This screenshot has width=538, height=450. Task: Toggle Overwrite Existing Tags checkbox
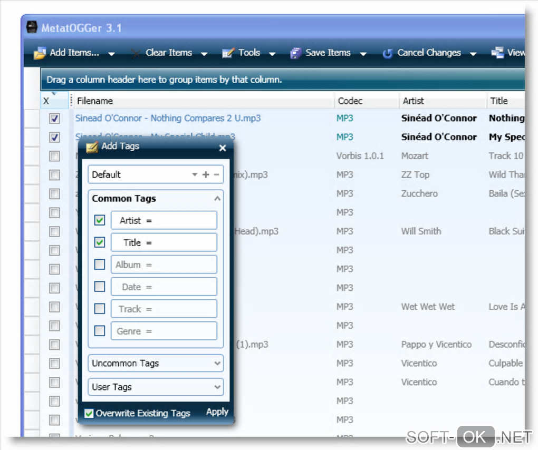(89, 413)
